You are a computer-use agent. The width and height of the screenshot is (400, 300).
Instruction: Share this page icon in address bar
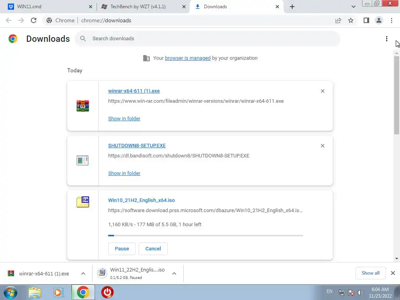click(338, 20)
